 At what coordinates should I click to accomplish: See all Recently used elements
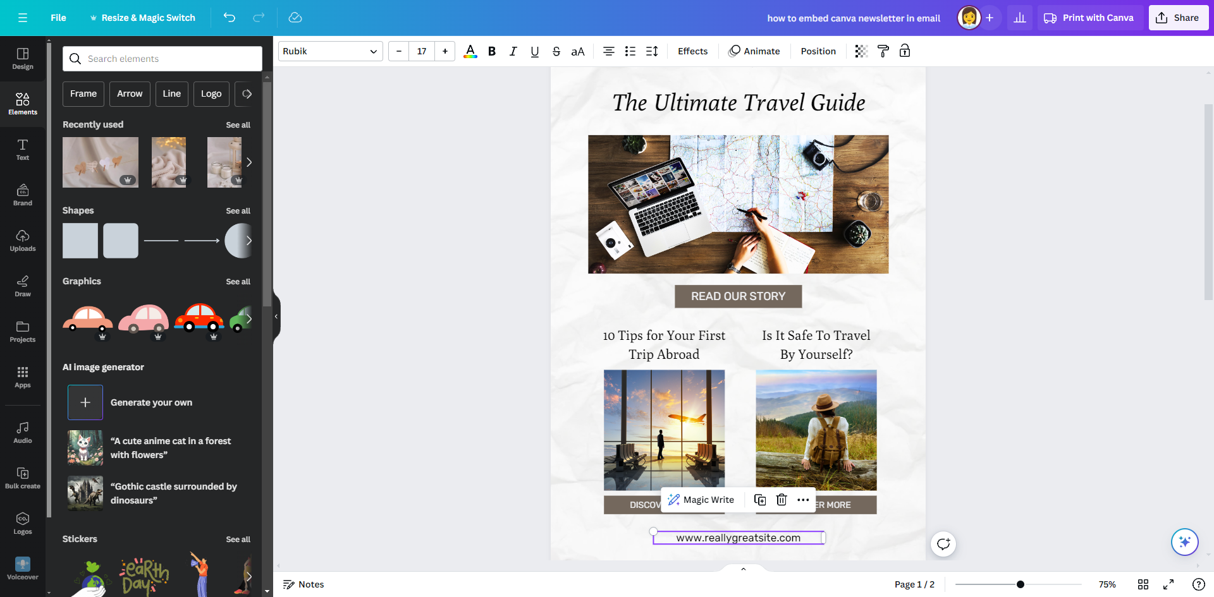(x=238, y=125)
